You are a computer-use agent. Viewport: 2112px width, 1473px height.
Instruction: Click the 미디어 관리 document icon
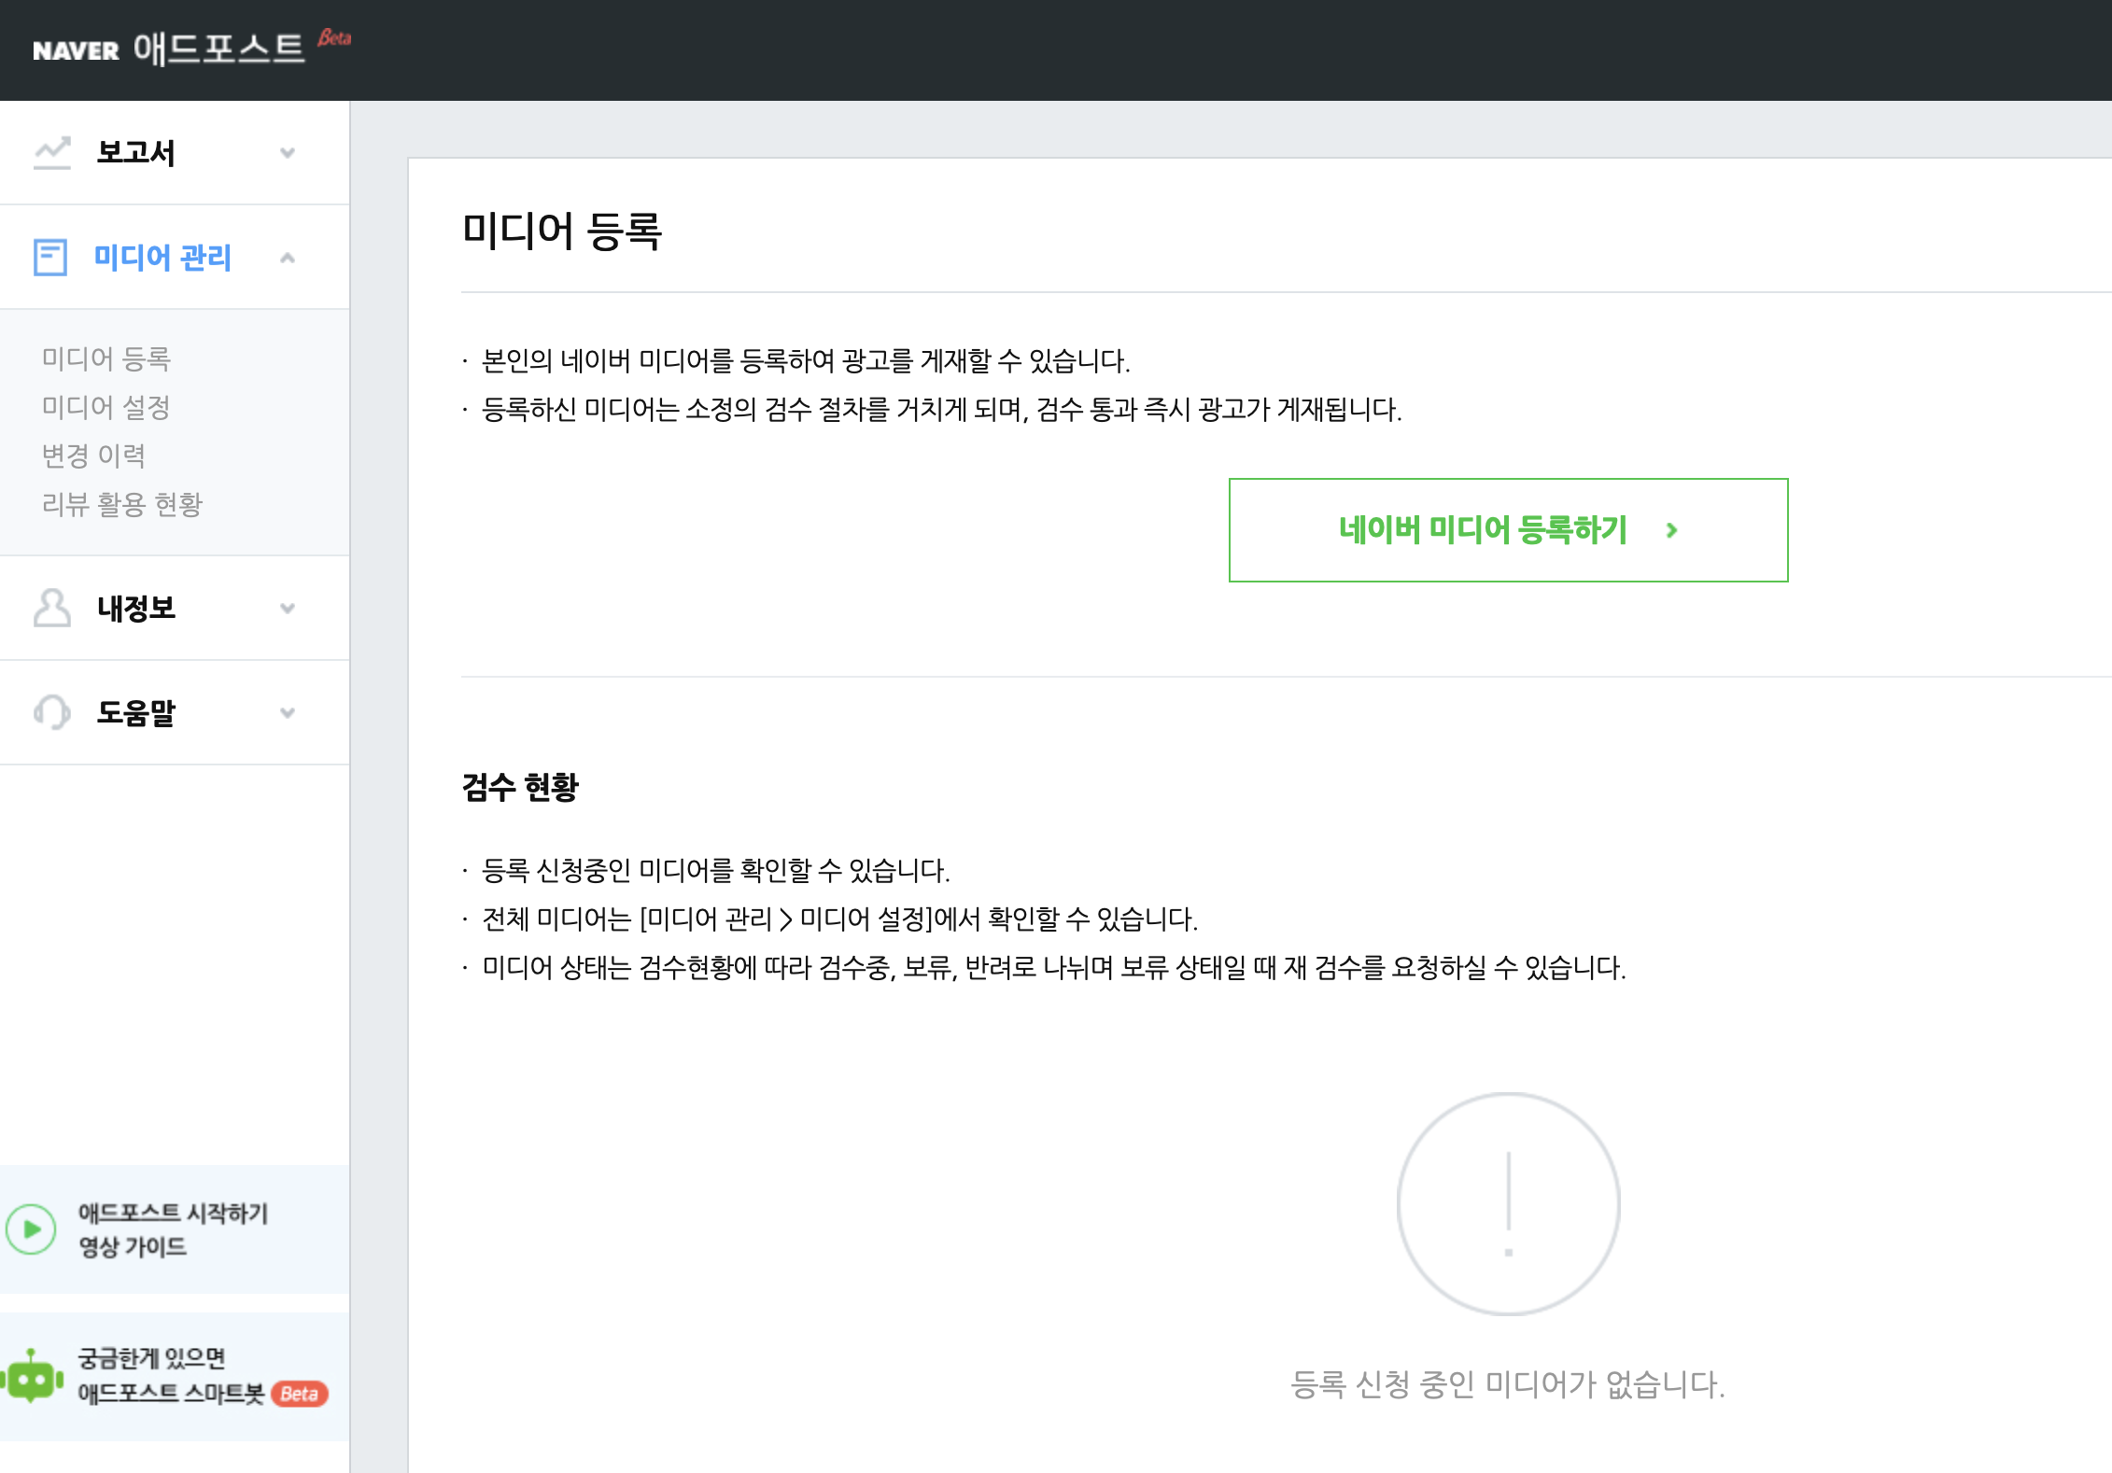(x=50, y=258)
